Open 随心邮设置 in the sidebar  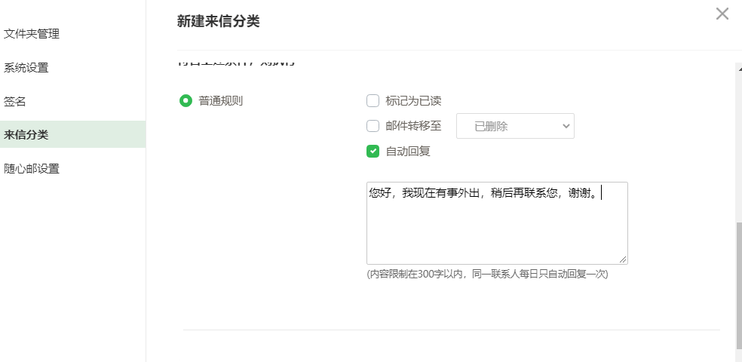tap(32, 168)
